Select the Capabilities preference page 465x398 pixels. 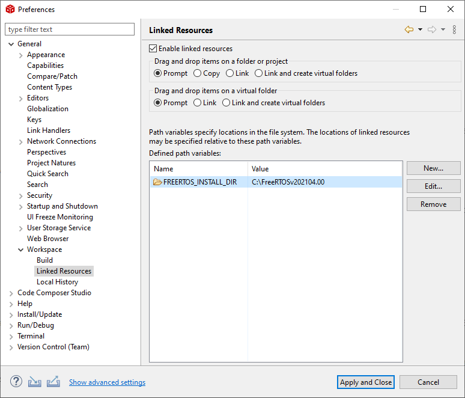[46, 66]
